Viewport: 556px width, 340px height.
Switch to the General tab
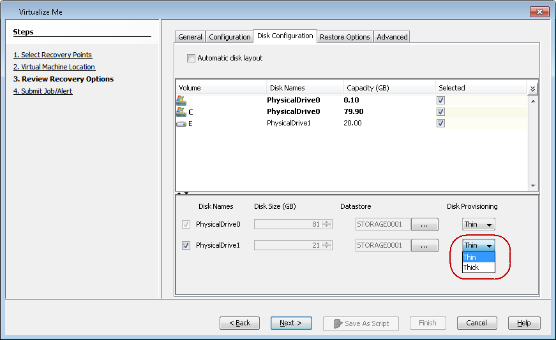point(190,37)
